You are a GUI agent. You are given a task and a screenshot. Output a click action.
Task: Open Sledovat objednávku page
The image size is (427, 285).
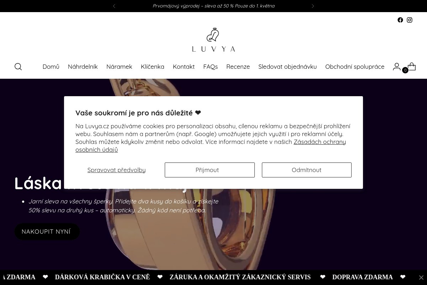[288, 67]
